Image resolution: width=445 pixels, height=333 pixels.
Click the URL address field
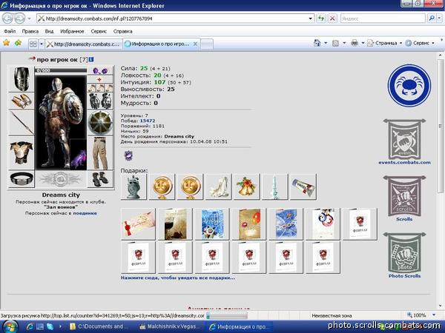[x=176, y=18]
